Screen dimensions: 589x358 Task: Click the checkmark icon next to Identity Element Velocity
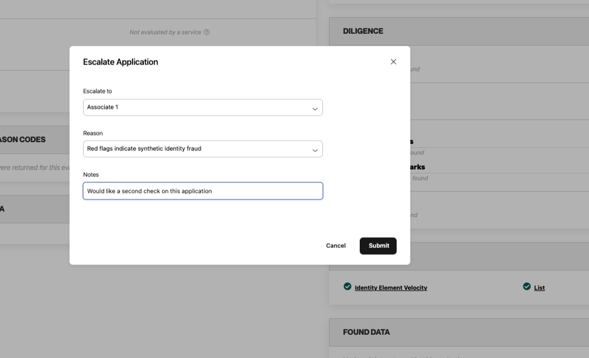(x=347, y=286)
